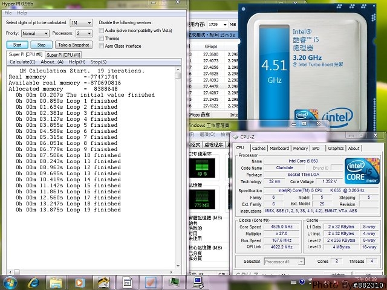This screenshot has height=290, width=387.
Task: Launch Internet Explorer from the taskbar
Action: pyautogui.click(x=33, y=283)
